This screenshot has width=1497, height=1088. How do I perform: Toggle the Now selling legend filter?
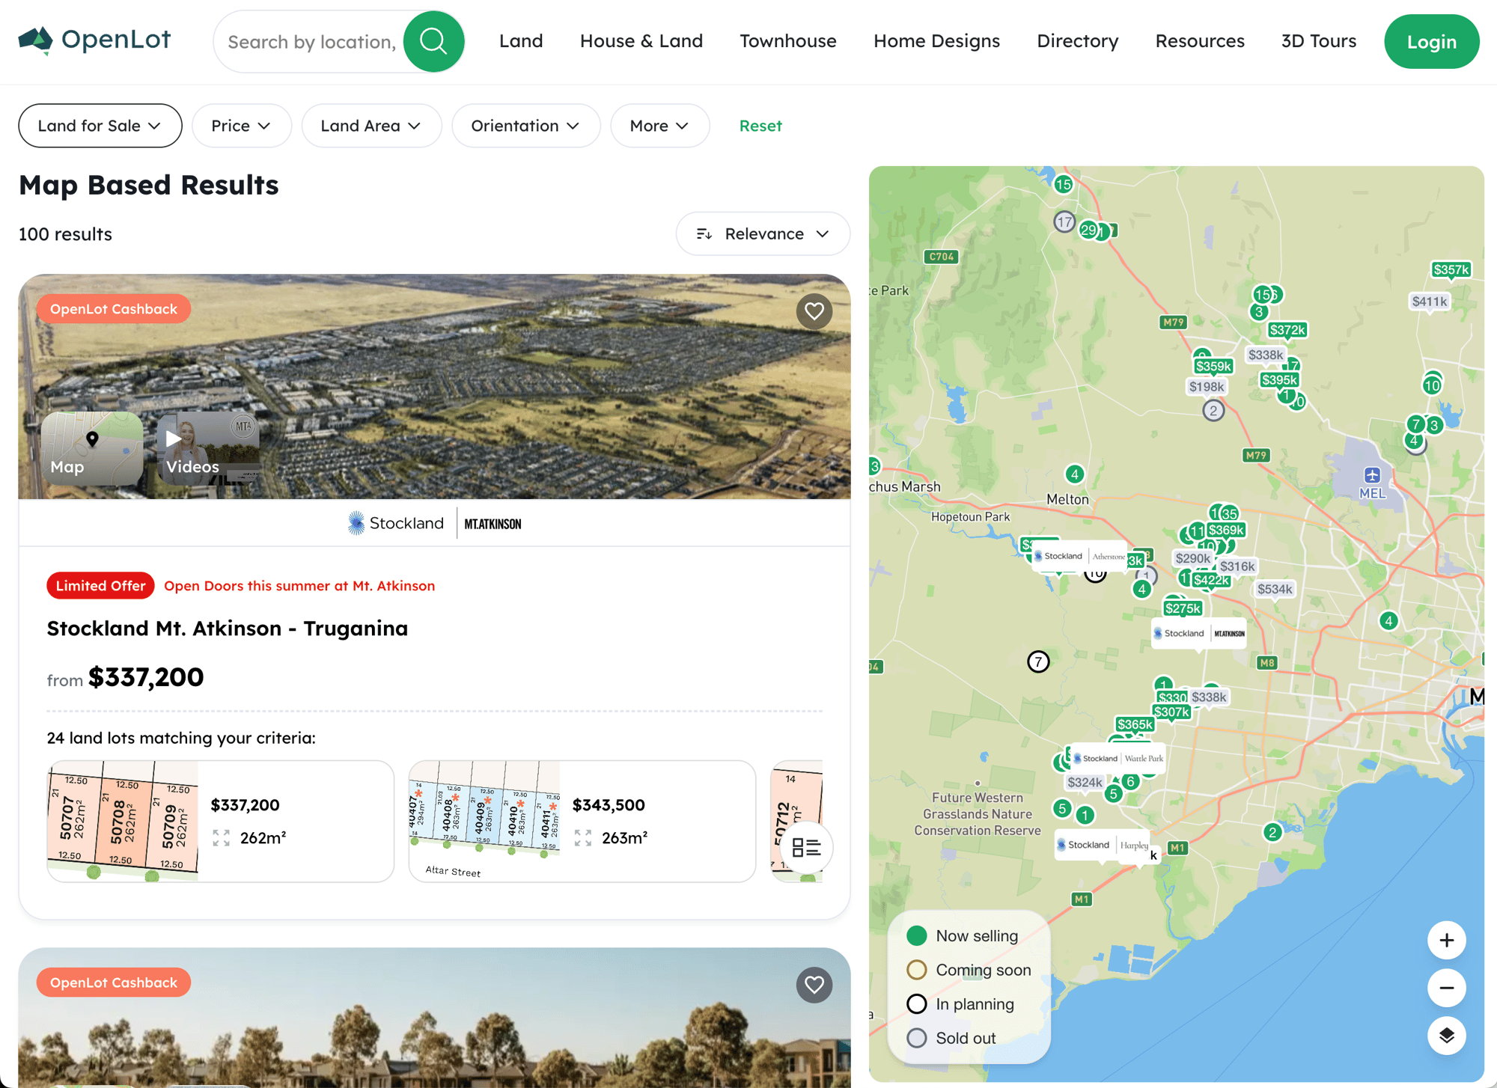963,936
